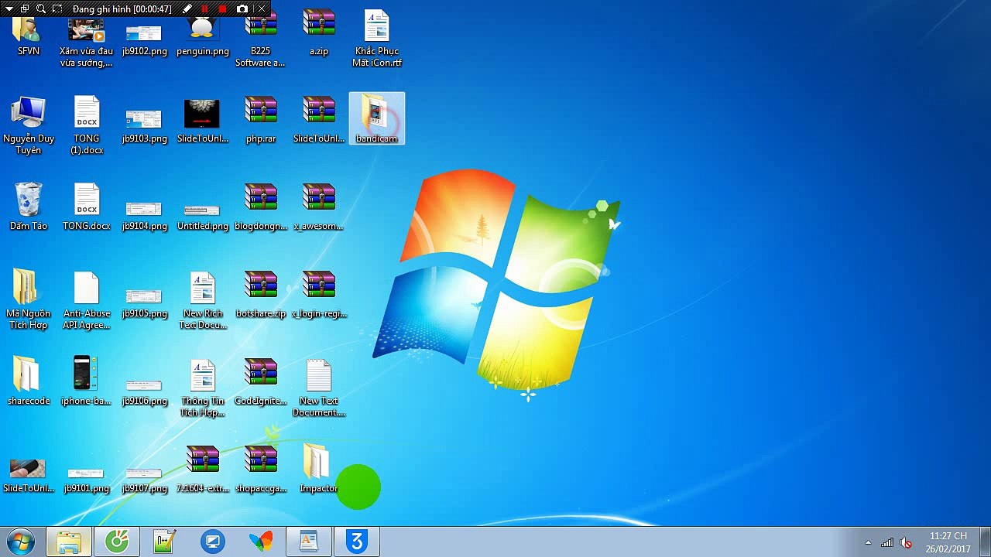Stop the screen recording with the red square
The image size is (991, 557).
tap(223, 9)
